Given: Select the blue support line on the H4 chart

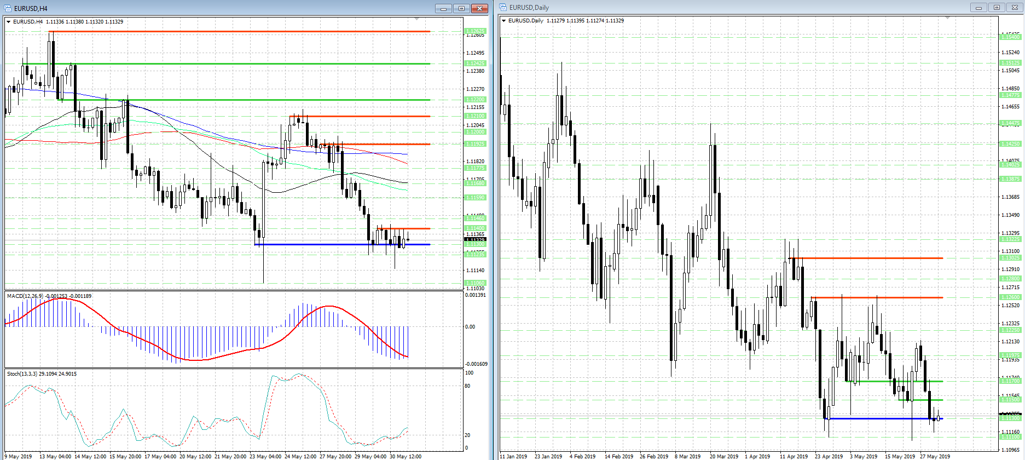Looking at the screenshot, I should coord(328,244).
